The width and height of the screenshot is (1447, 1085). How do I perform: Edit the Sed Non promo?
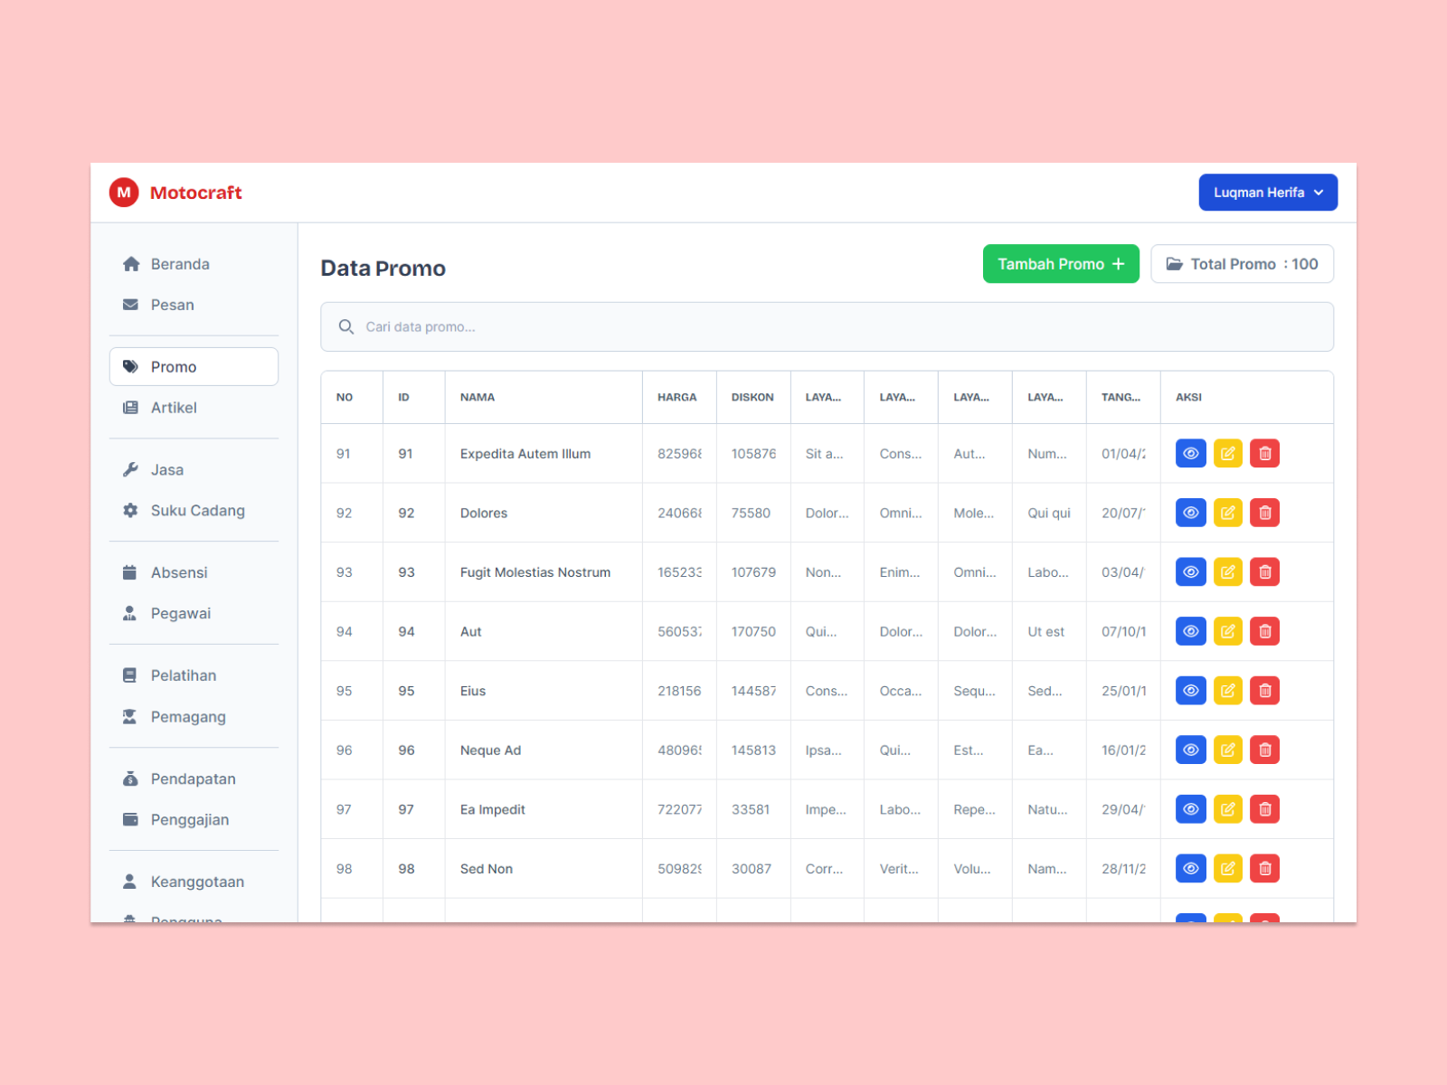[x=1227, y=869]
